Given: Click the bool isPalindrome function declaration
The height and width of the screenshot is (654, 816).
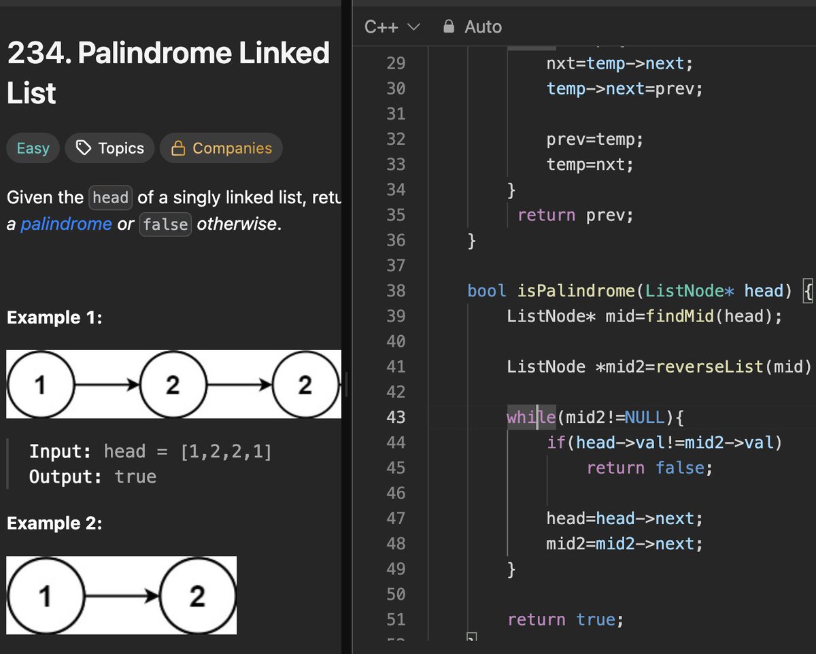Looking at the screenshot, I should [x=640, y=291].
